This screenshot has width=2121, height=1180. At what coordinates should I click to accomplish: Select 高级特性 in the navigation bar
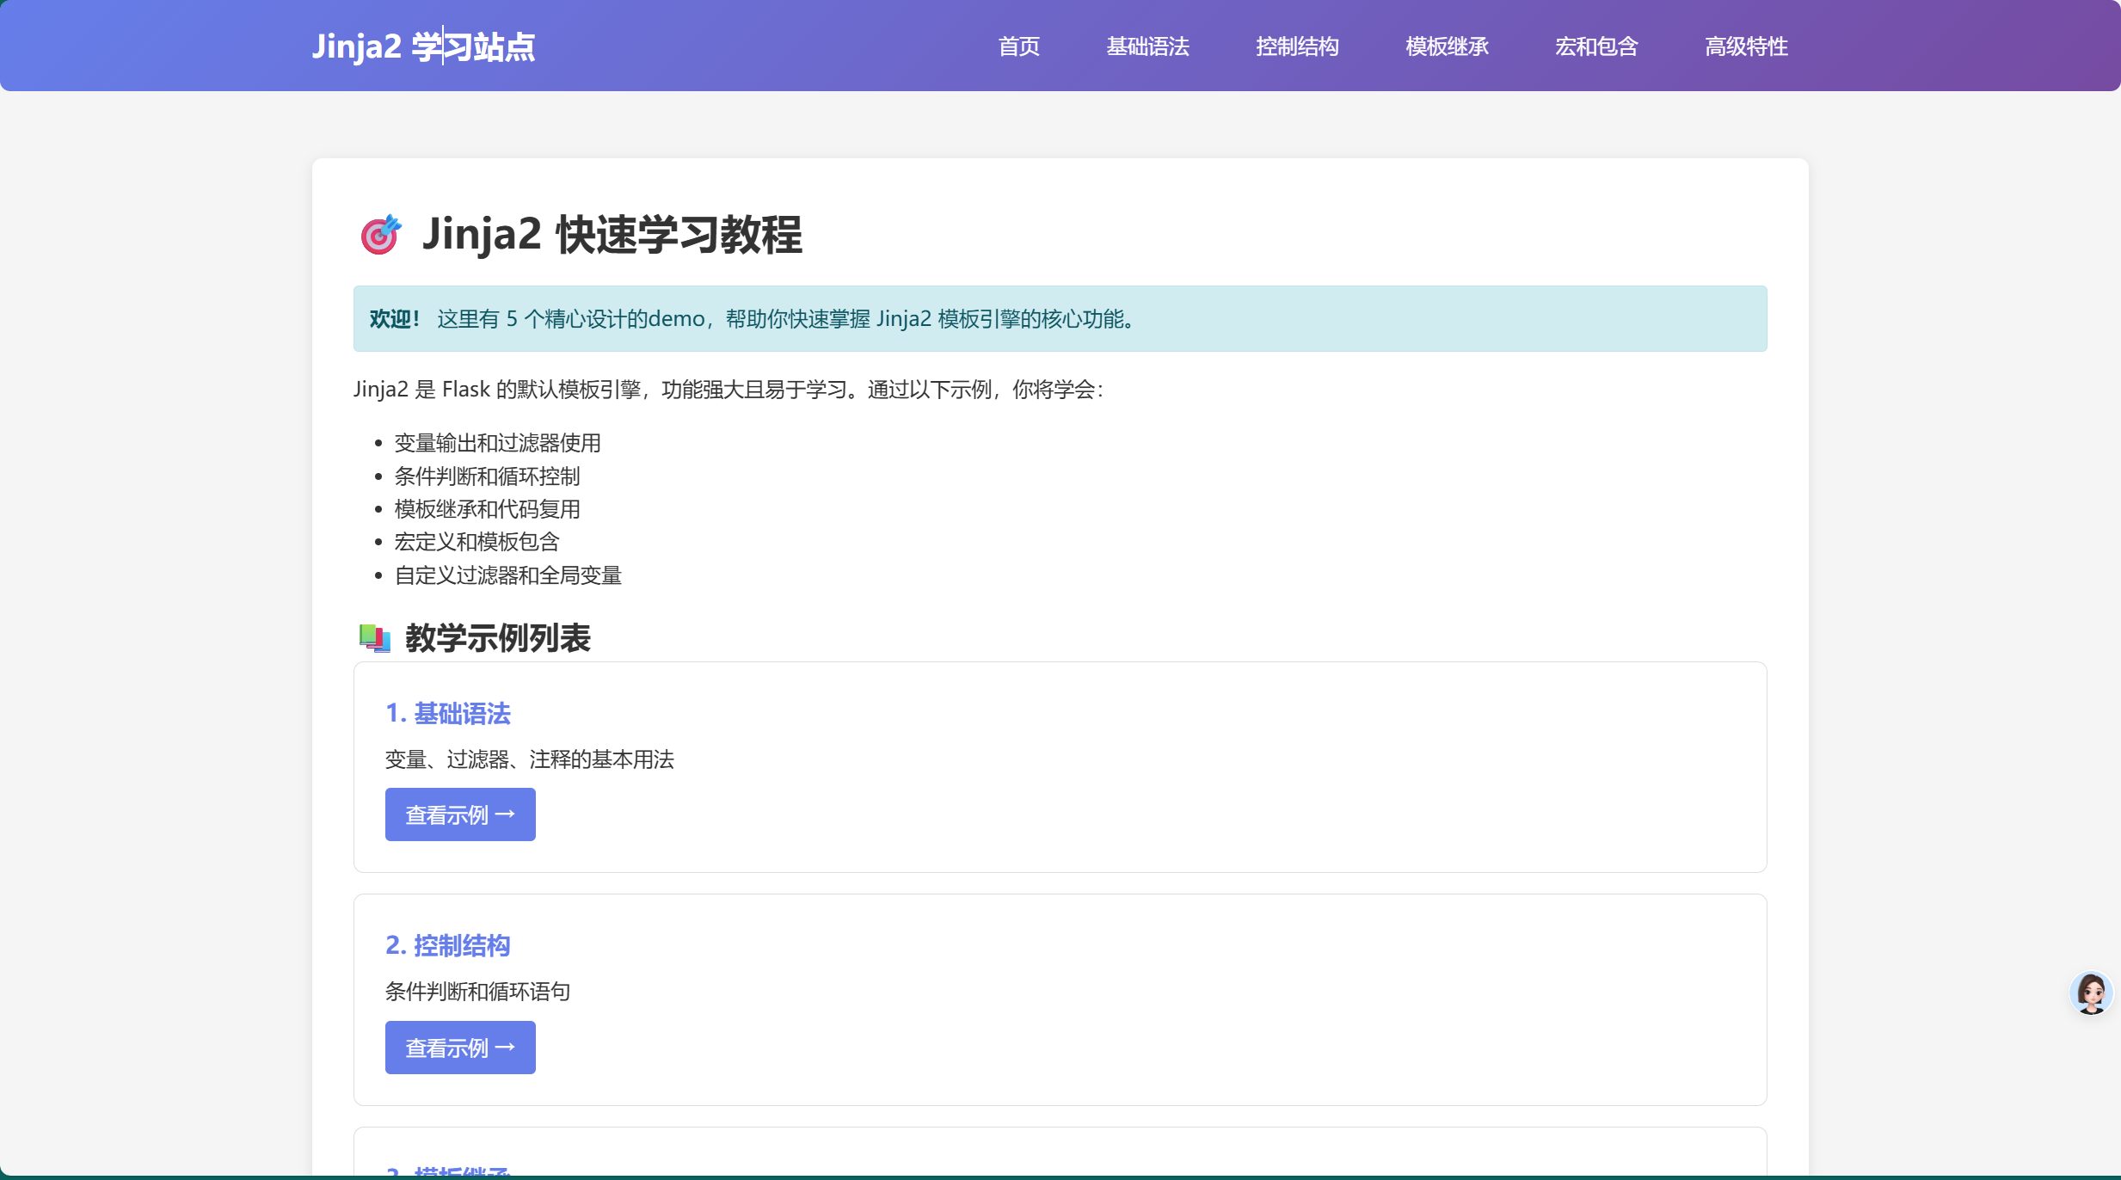[x=1746, y=46]
